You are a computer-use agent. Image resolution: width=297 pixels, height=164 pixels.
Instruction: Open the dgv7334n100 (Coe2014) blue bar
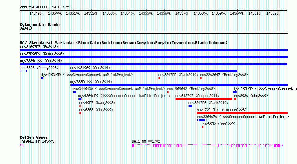point(154,64)
